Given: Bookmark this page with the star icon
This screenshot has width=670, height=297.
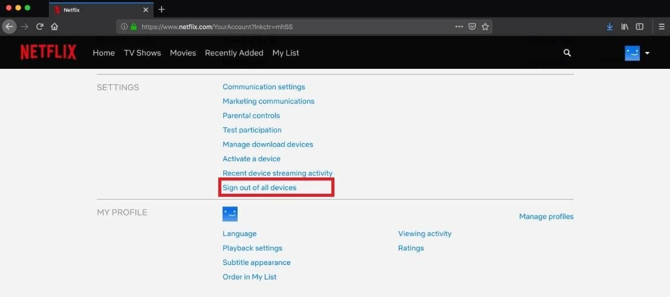Looking at the screenshot, I should coord(485,27).
